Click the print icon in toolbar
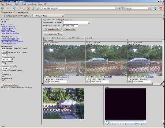This screenshot has width=165, height=128. pyautogui.click(x=37, y=8)
